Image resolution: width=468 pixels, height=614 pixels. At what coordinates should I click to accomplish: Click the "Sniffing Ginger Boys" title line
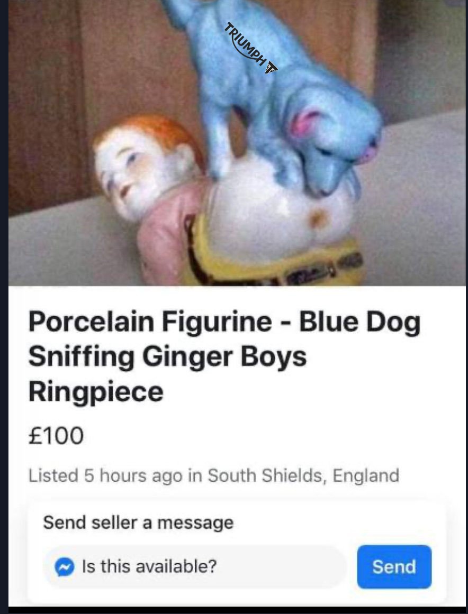(x=167, y=357)
